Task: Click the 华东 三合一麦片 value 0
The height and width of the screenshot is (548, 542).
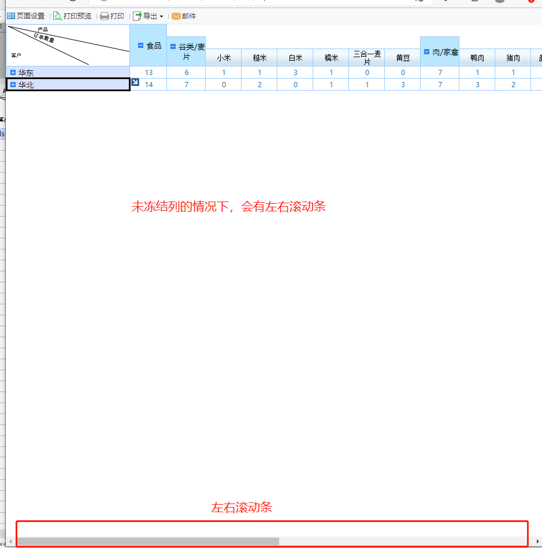Action: pyautogui.click(x=367, y=72)
